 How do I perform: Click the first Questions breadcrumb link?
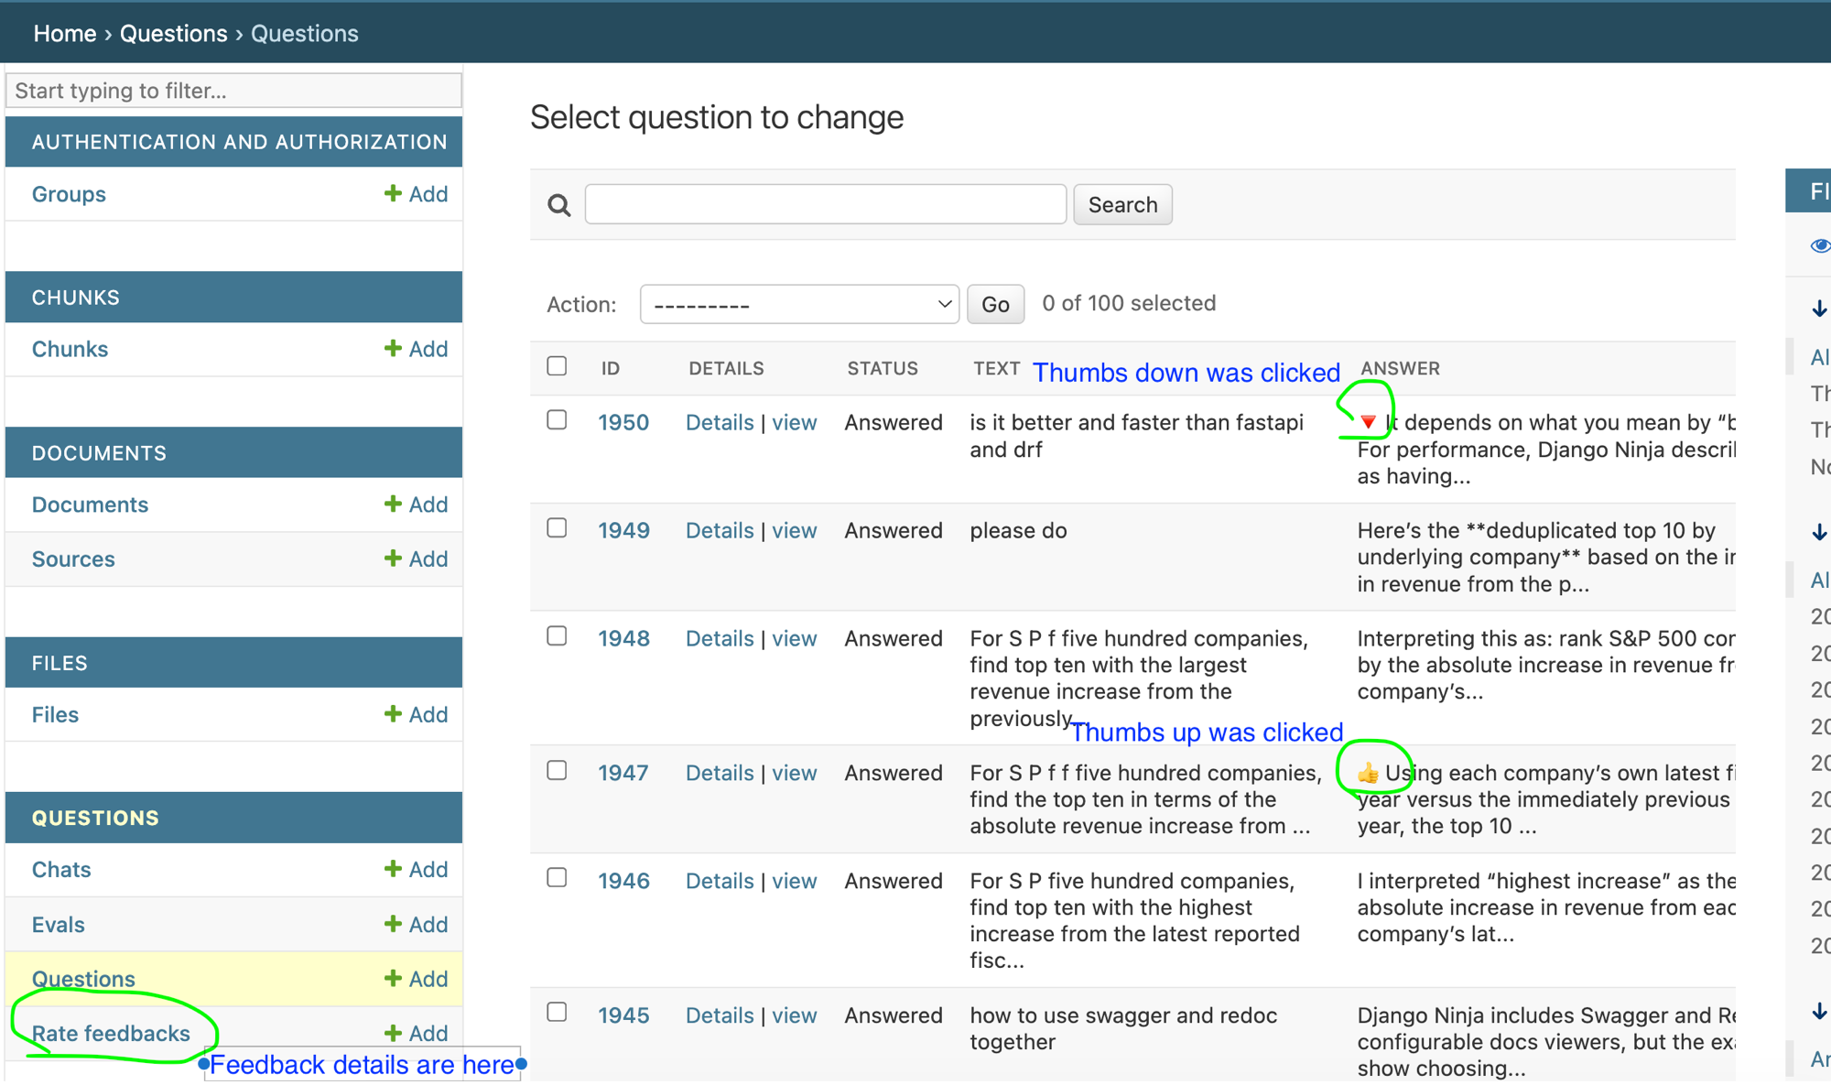[x=173, y=33]
